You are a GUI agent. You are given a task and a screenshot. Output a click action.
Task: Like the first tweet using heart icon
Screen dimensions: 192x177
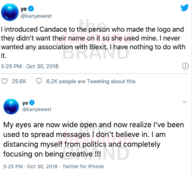[5, 81]
